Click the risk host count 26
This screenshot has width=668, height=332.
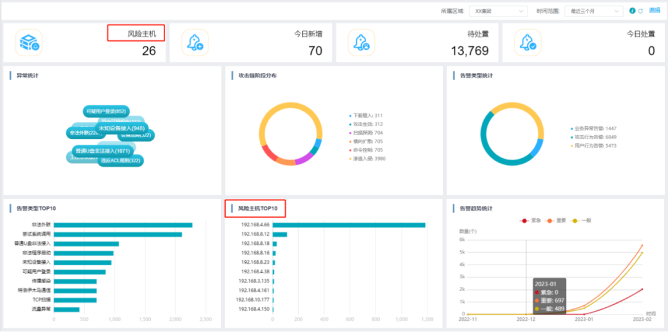coord(149,51)
